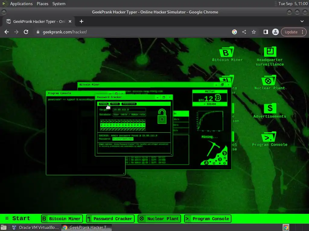Screen dimensions: 309x231
Task: Click the Penetrate button in Password Cracker
Action: tap(129, 104)
